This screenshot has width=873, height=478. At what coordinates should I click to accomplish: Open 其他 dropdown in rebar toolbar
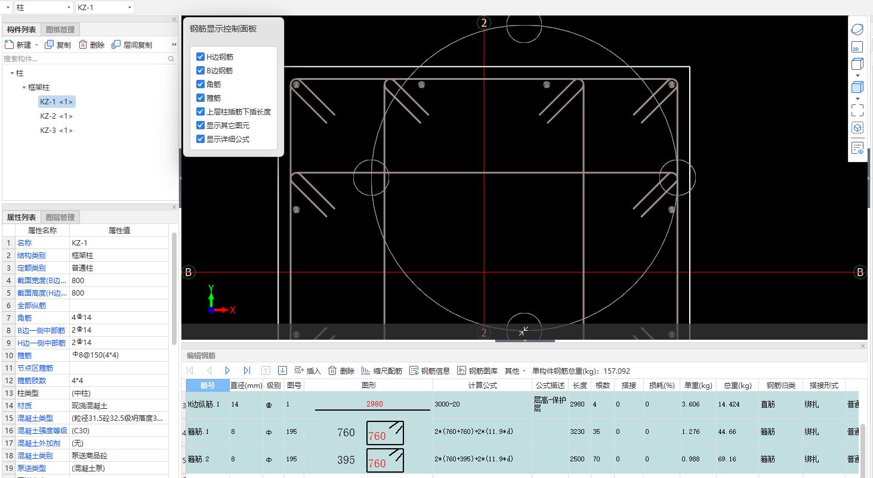(x=516, y=371)
